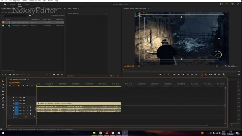Viewport: 242px width, 136px height.
Task: Select the Hand tool
Action: coord(3,105)
